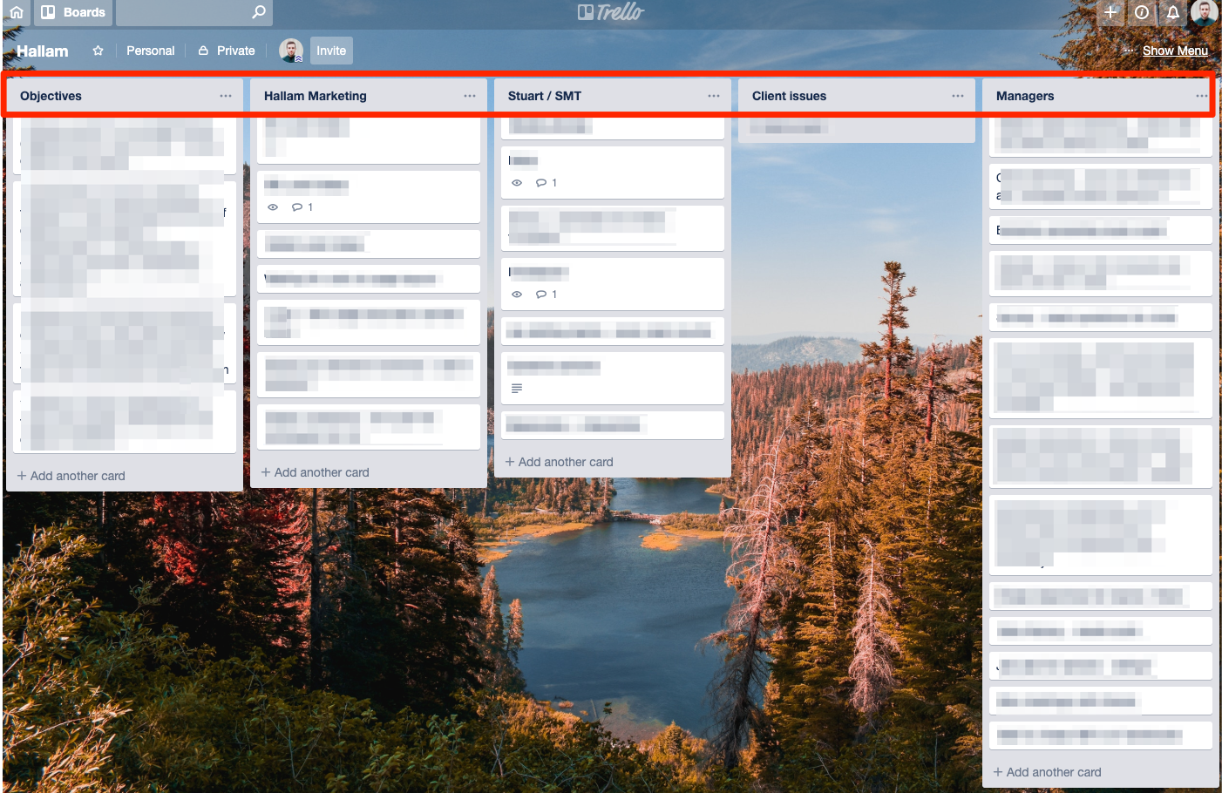
Task: Open the Boards menu
Action: 72,12
